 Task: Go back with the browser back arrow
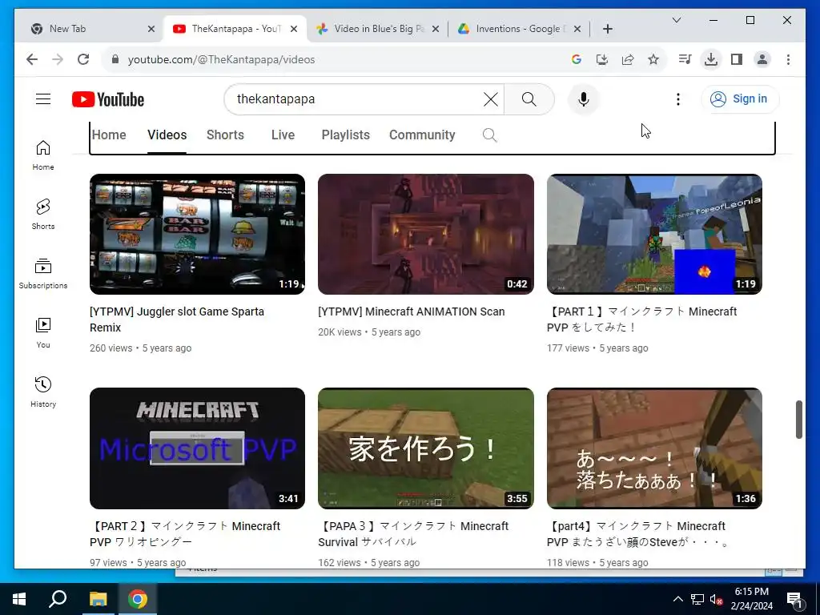tap(32, 59)
